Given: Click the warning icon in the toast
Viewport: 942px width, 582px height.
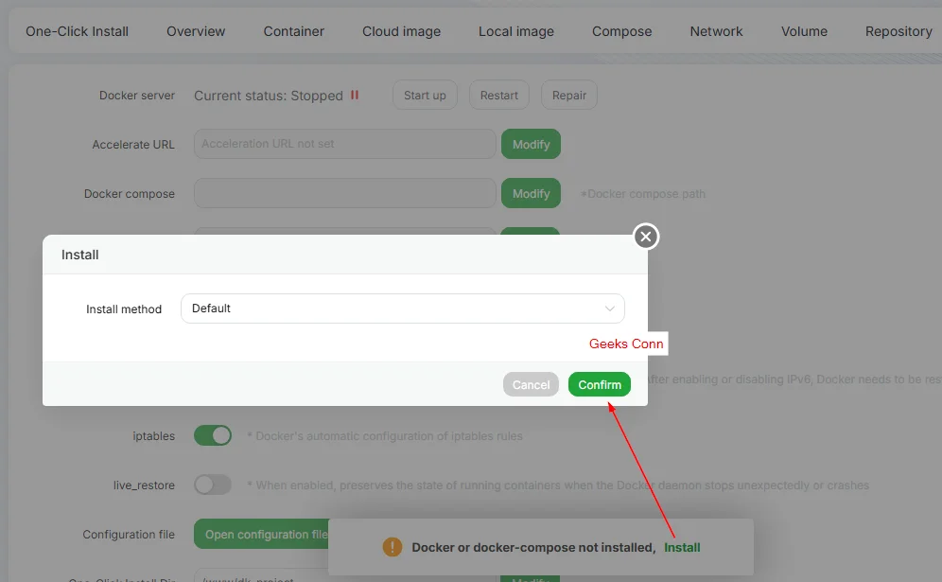Looking at the screenshot, I should tap(392, 547).
